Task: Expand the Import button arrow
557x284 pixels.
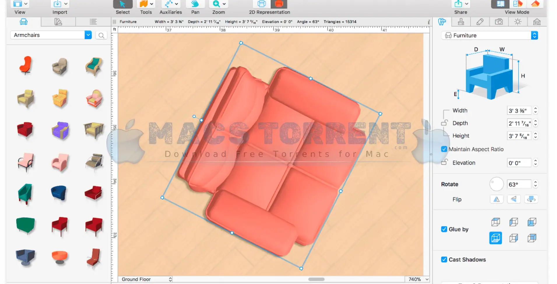Action: click(x=66, y=4)
